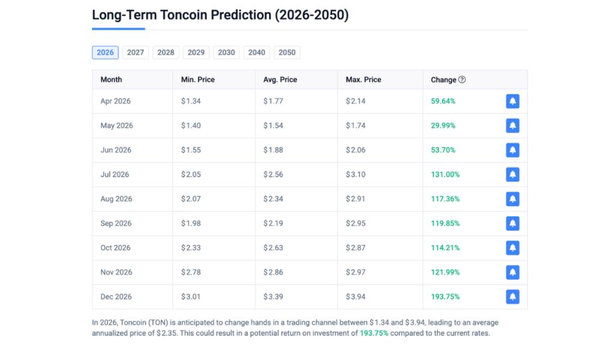Set a notification for Jul 2026 prediction
The image size is (615, 346).
click(512, 174)
